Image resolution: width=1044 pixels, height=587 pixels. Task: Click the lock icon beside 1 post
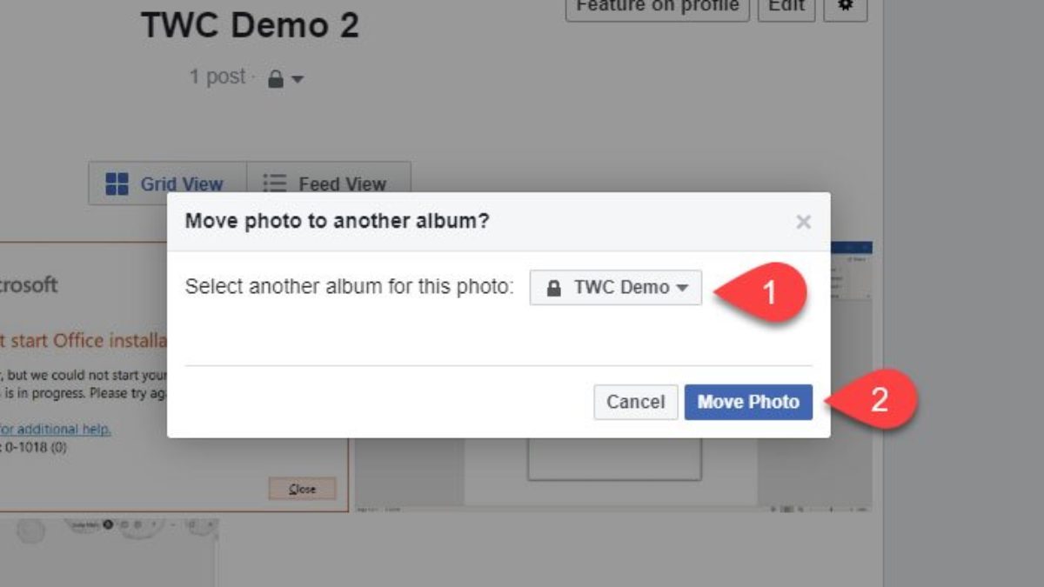276,79
